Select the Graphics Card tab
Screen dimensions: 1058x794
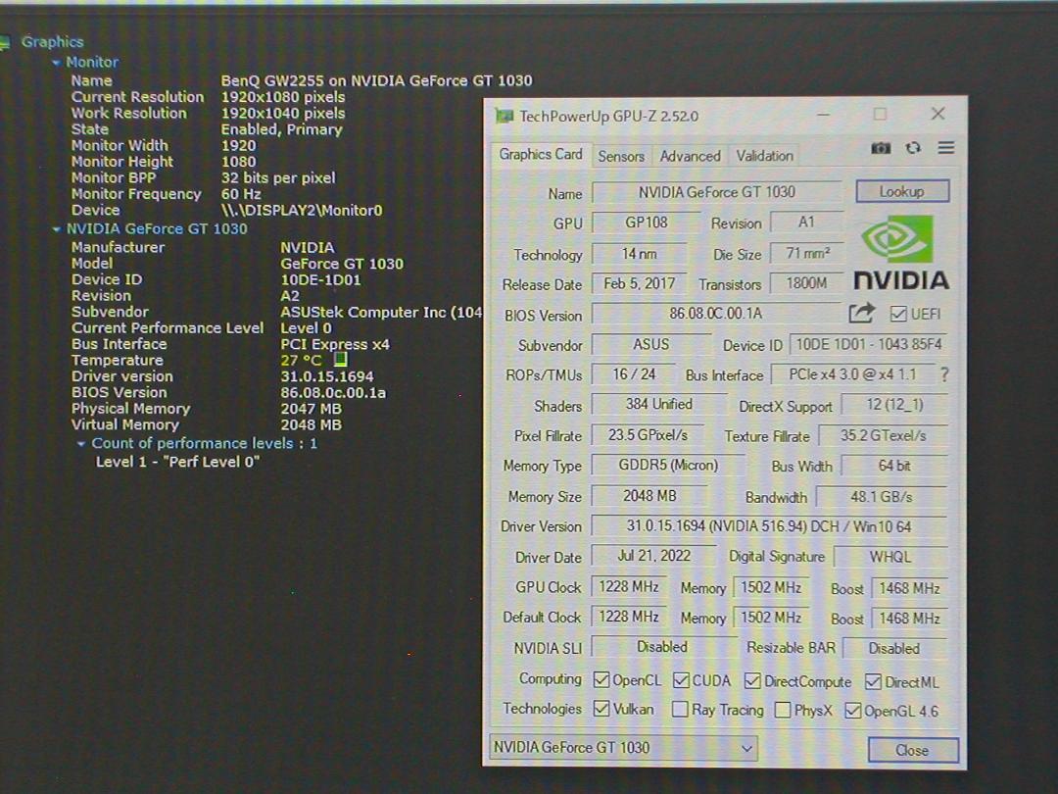(541, 155)
